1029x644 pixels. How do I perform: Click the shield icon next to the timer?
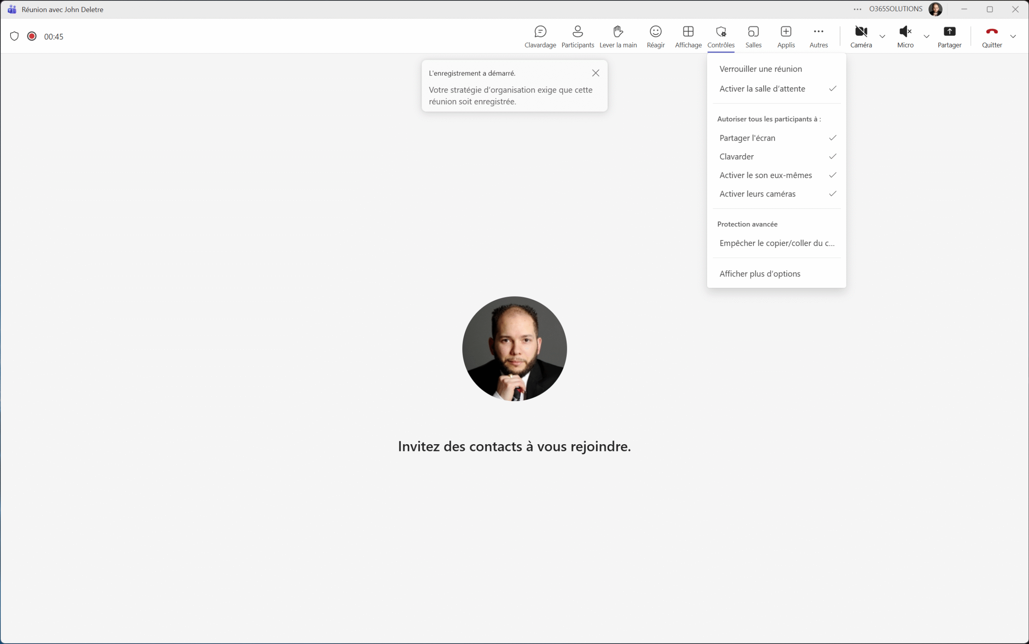(14, 36)
